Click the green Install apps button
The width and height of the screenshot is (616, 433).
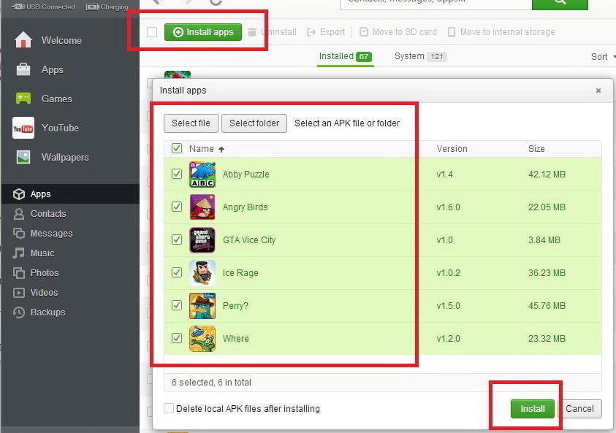(x=203, y=32)
